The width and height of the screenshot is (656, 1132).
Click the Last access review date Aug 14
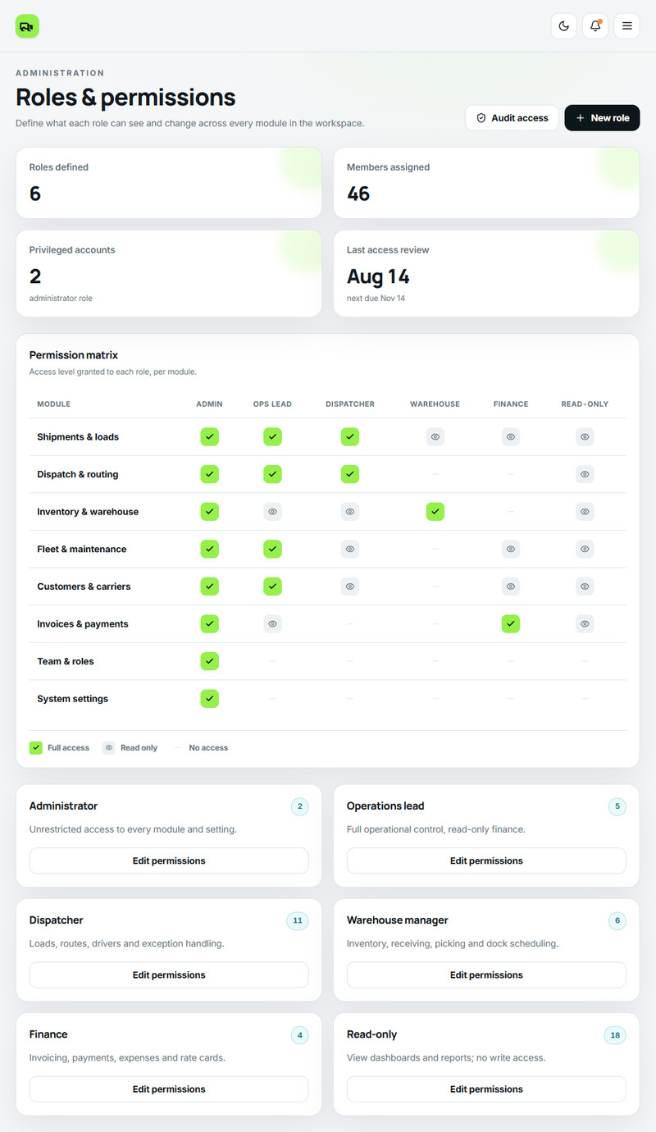click(x=378, y=276)
